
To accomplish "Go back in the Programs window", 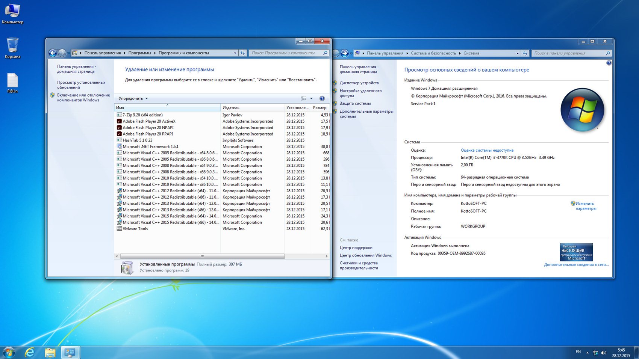I will click(x=53, y=53).
